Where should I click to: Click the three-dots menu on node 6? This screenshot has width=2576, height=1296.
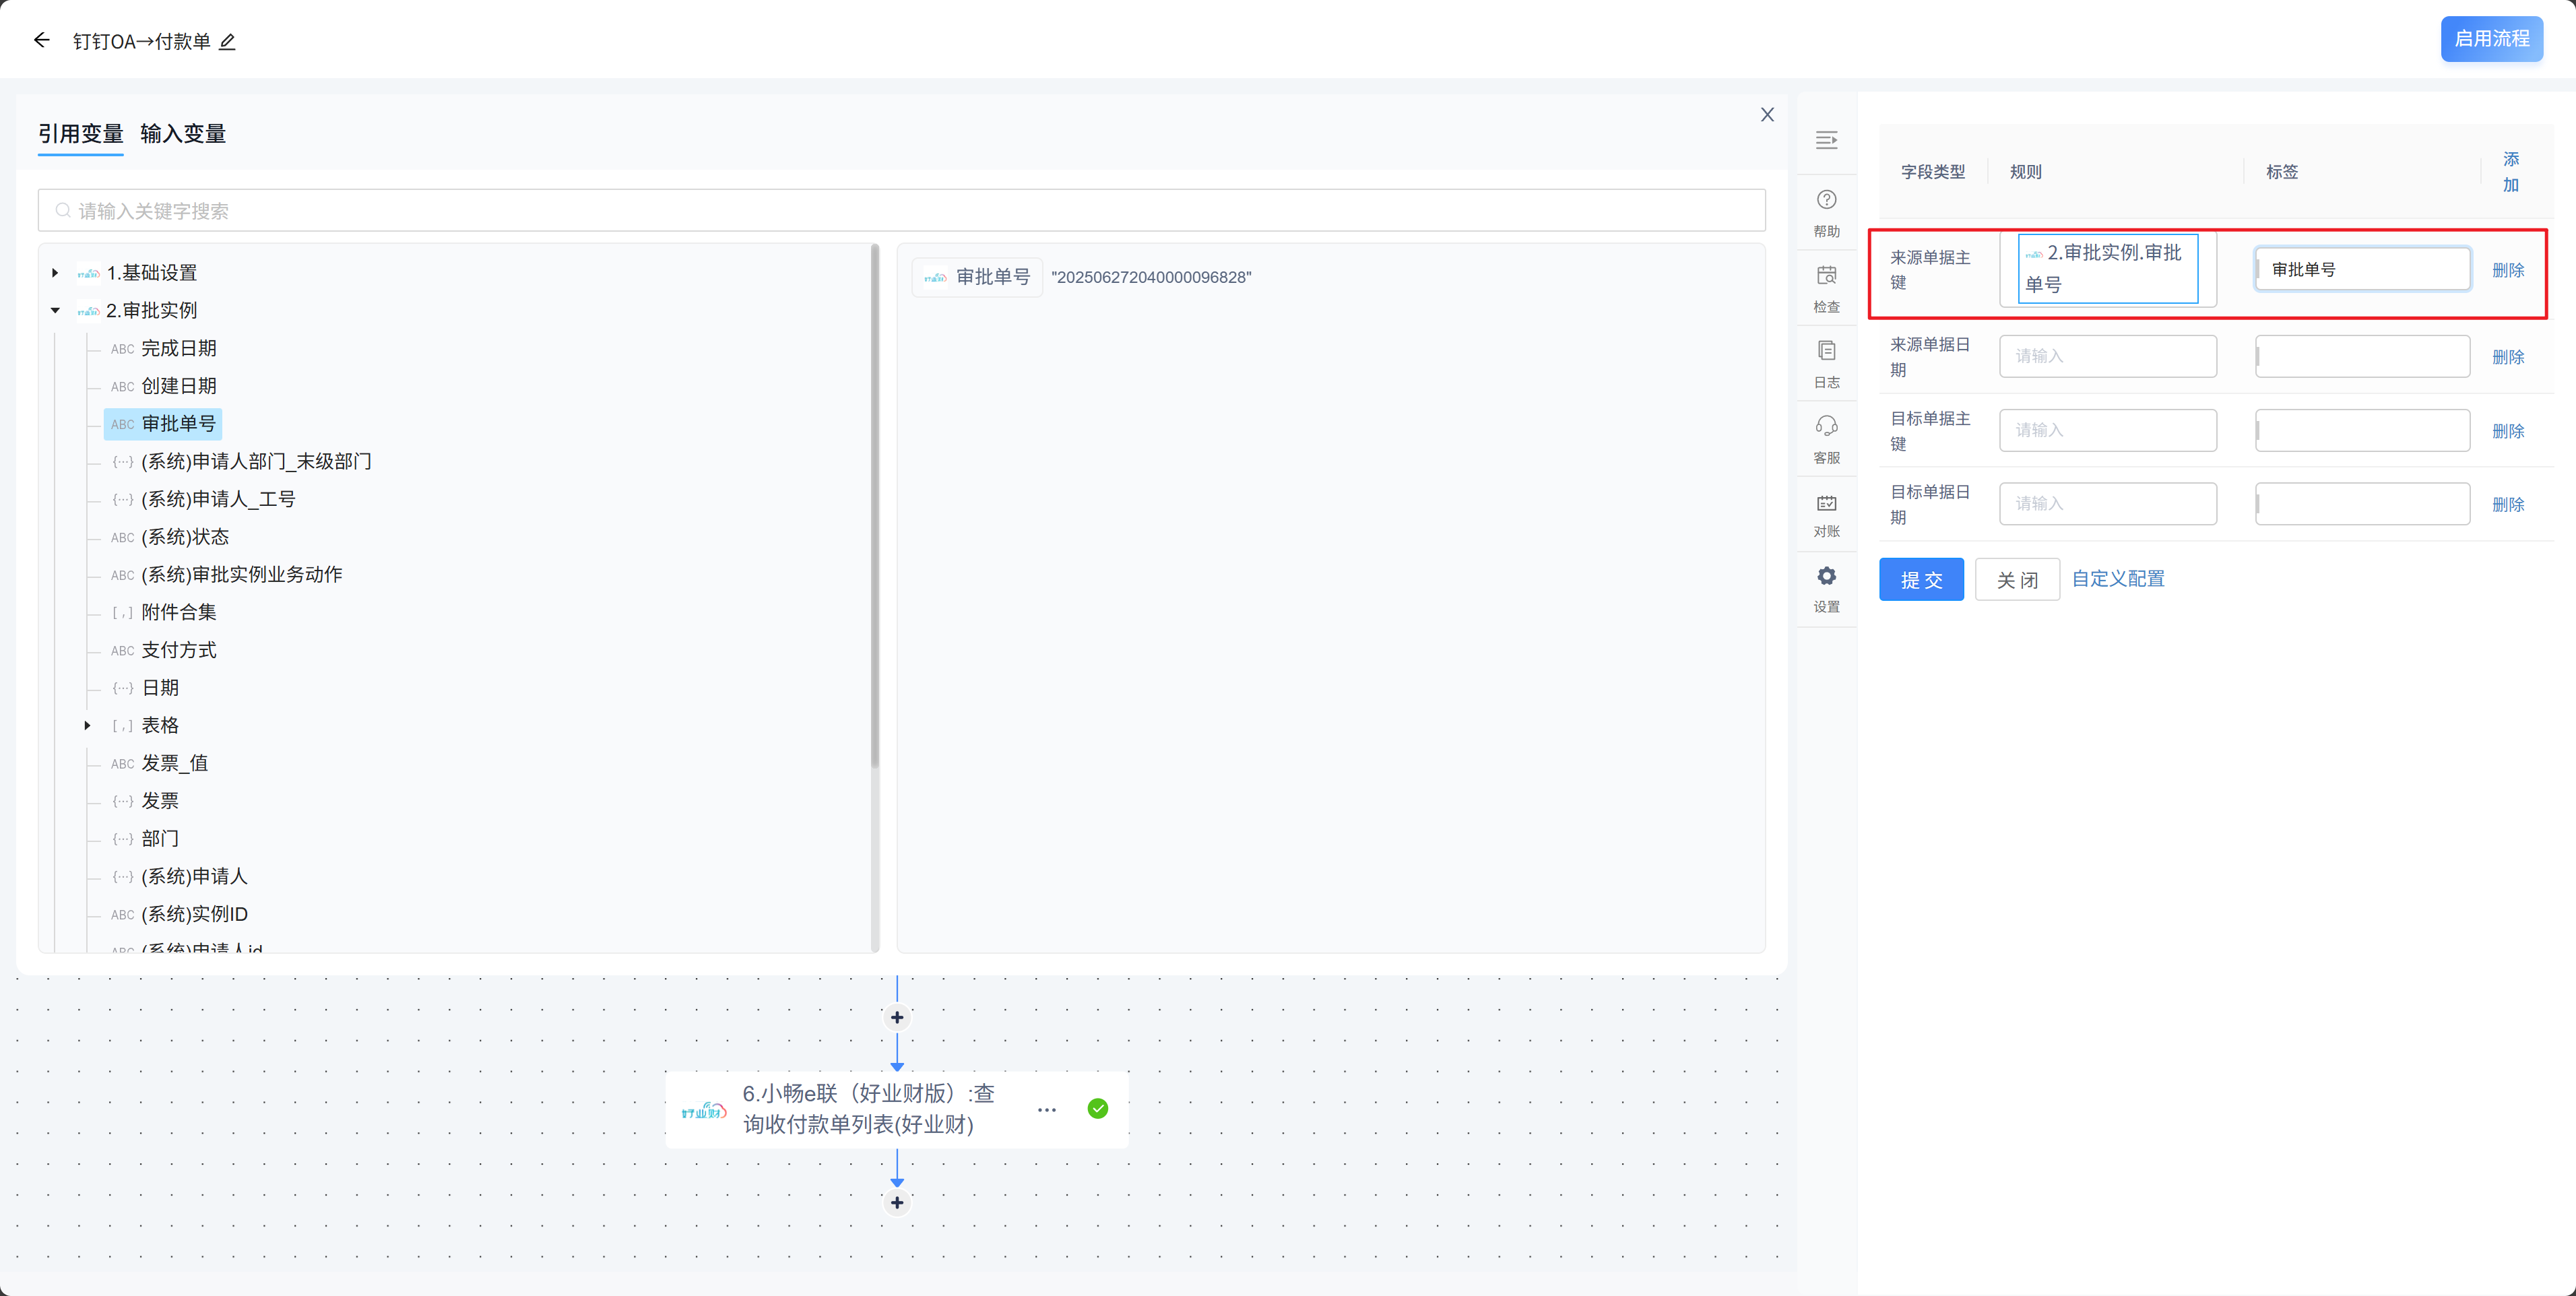1046,1110
